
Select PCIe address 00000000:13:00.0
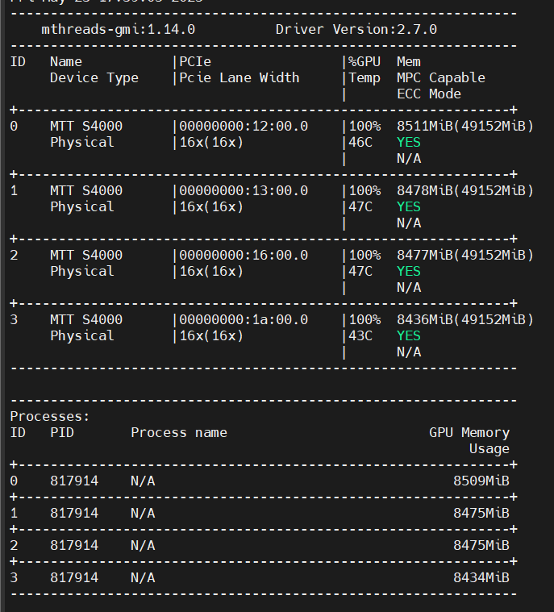244,191
